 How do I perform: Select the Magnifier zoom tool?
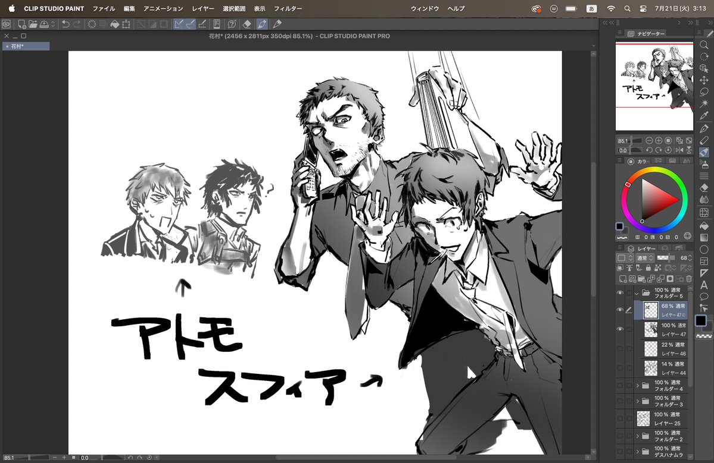pos(704,45)
